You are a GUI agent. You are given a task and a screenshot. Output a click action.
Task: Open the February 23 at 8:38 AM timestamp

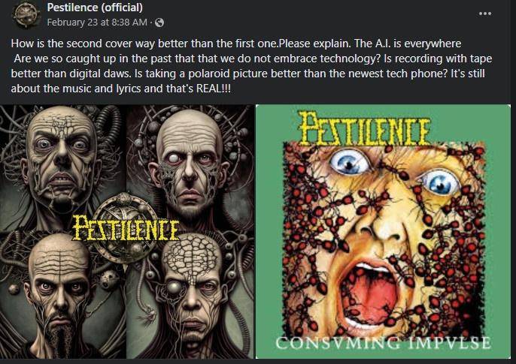(97, 23)
